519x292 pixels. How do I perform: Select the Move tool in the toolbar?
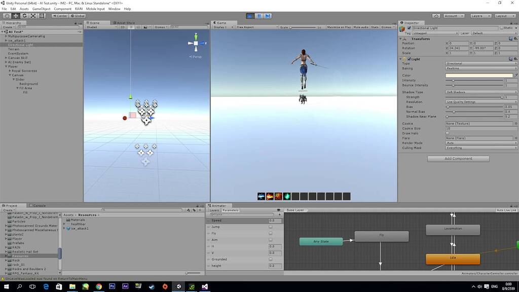15,16
